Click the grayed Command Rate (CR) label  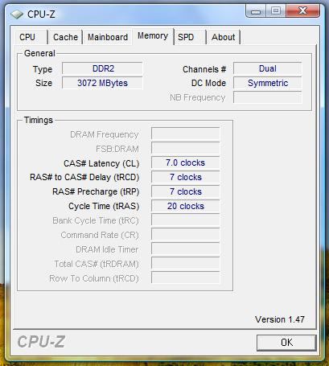pos(100,235)
